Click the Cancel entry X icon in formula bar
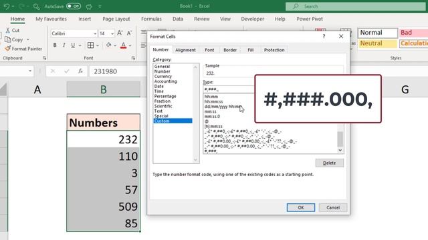Viewport: 428px width, 240px height. pos(53,71)
